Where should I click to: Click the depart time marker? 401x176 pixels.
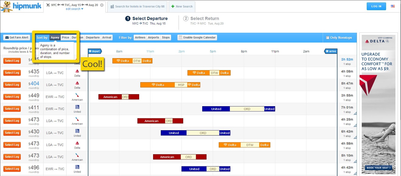pyautogui.click(x=95, y=51)
